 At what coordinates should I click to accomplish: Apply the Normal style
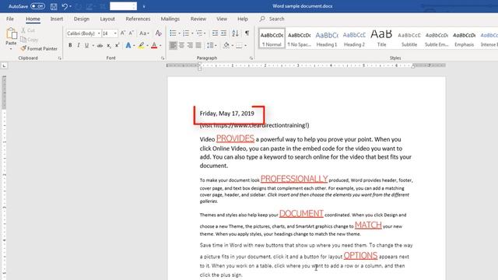272,38
